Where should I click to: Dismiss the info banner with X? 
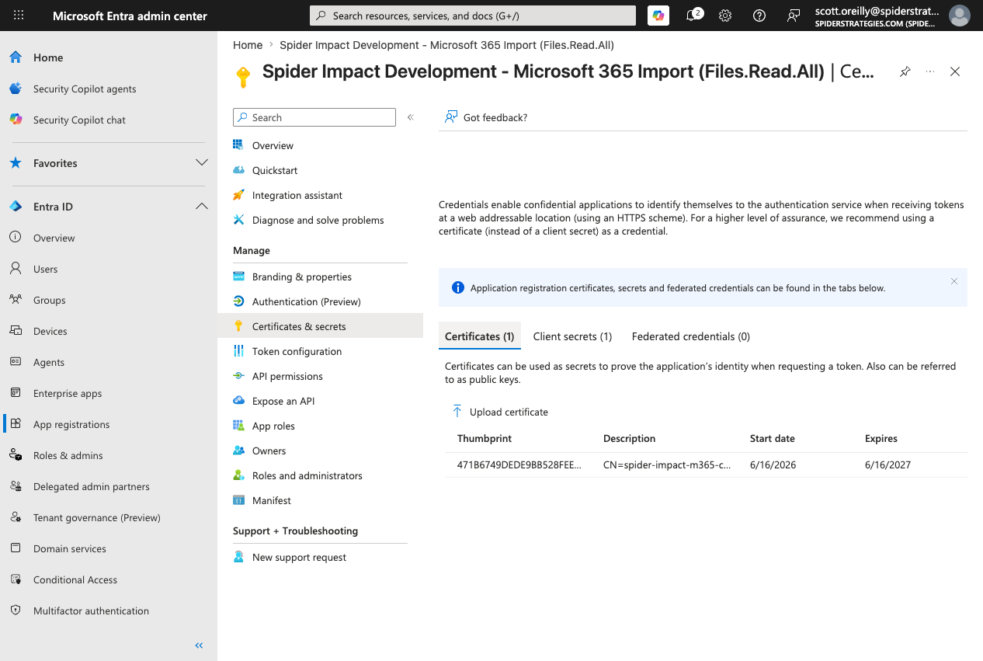click(954, 281)
